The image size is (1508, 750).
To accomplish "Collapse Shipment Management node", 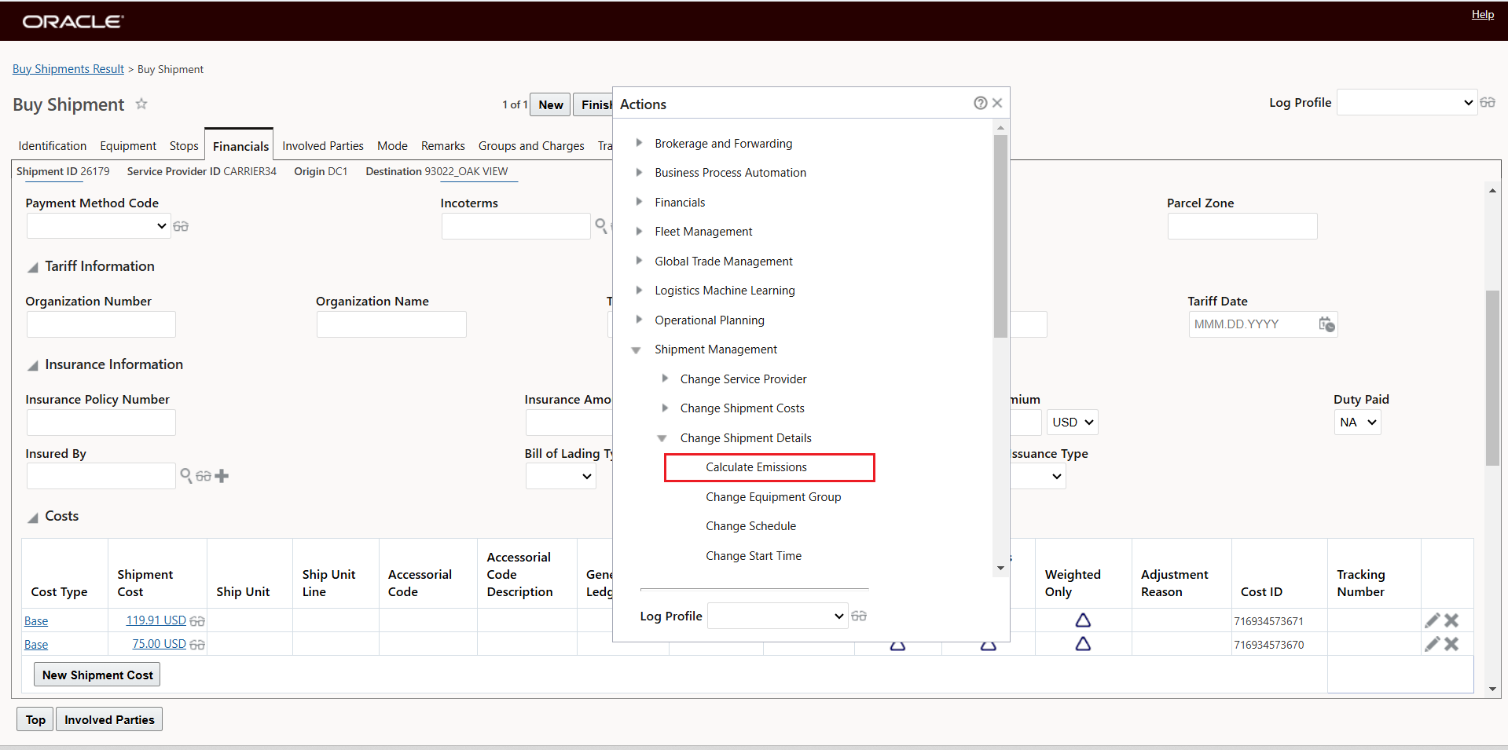I will click(x=637, y=350).
